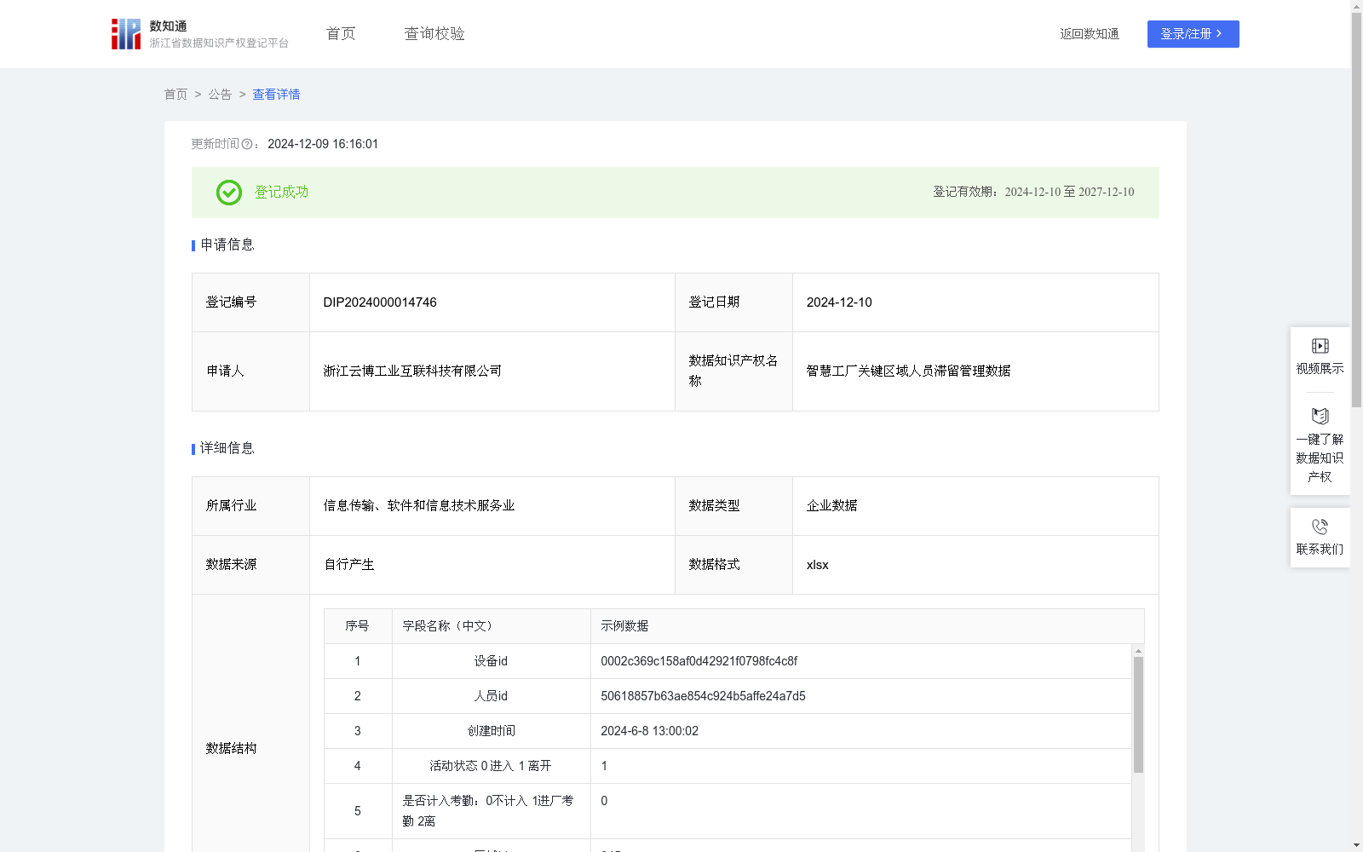Screen dimensions: 1363x852
Task: Click the 返回数知通 link
Action: click(x=1089, y=34)
